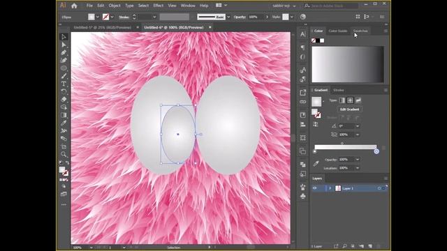Select the Direct Selection tool
Screen dimensions: 447x251
click(64, 45)
